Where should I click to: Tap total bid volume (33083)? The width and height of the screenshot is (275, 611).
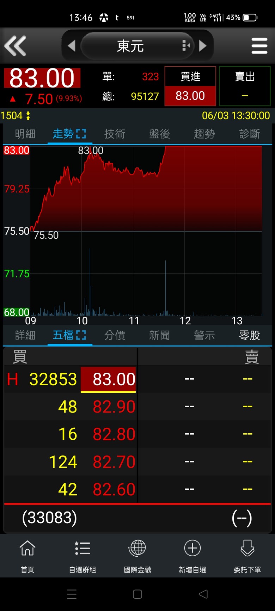coord(49,518)
